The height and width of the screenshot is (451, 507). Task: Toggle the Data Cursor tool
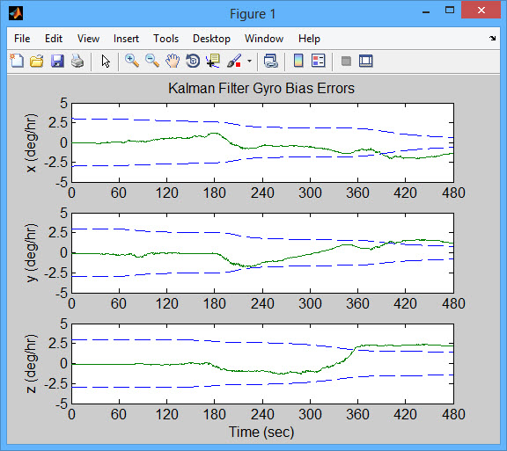[x=213, y=61]
